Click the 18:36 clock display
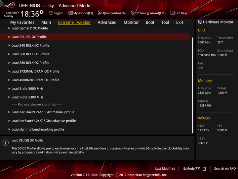The height and width of the screenshot is (179, 238). coord(30,14)
